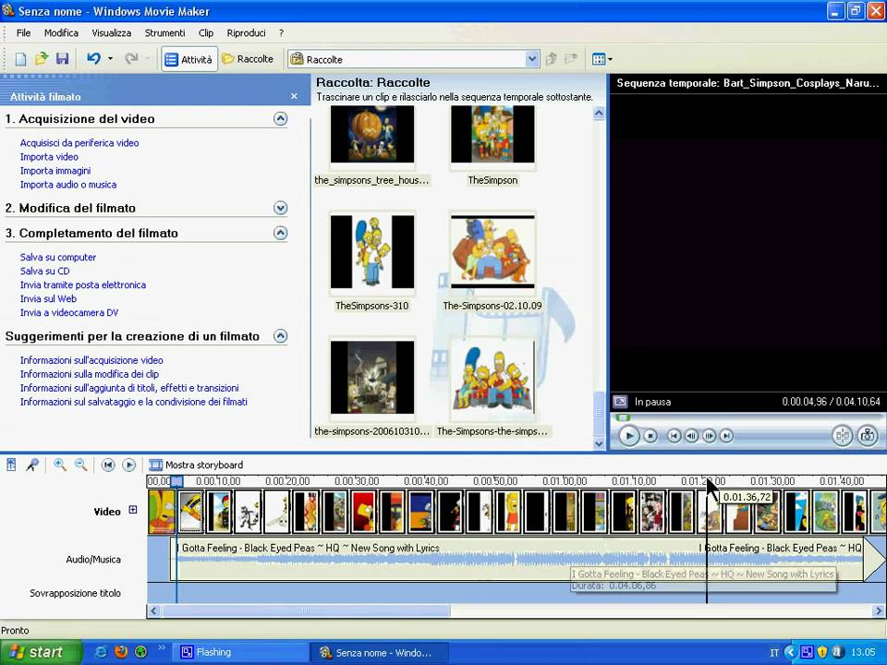Click the Salva su CD link

pos(44,271)
